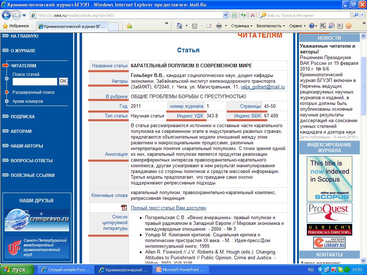Open the Избранное favorites panel
This screenshot has width=367, height=275.
pos(16,26)
